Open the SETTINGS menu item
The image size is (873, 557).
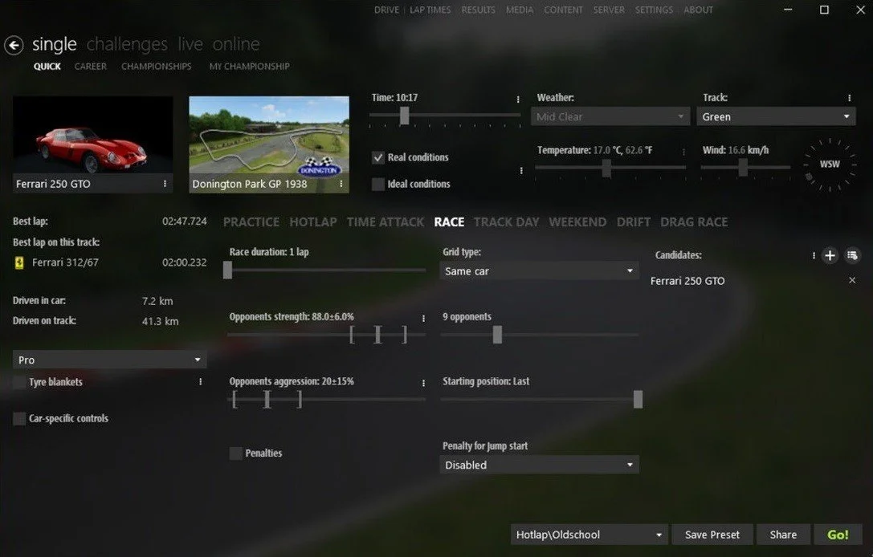pyautogui.click(x=655, y=10)
